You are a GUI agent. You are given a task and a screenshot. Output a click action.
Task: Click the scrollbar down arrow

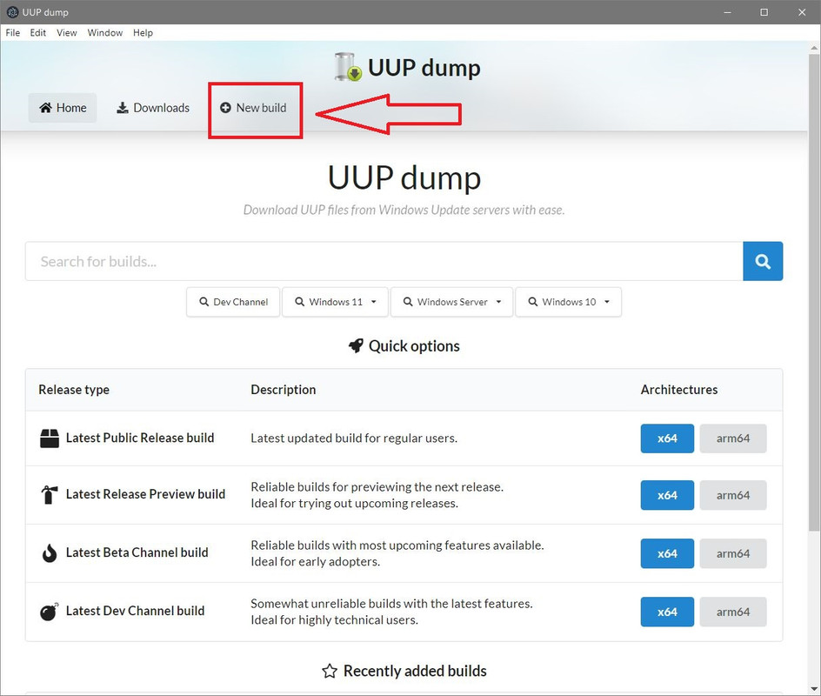pyautogui.click(x=814, y=689)
